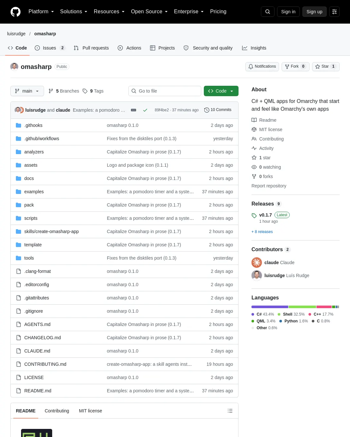Open the Pricing page

(x=218, y=12)
